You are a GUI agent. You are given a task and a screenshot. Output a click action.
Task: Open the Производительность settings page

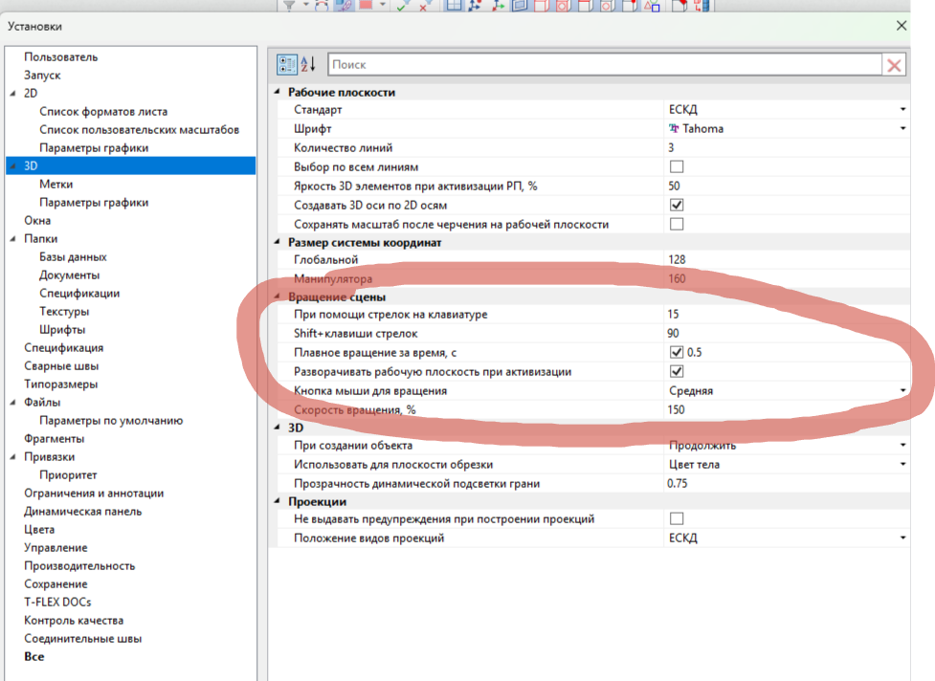tap(79, 565)
